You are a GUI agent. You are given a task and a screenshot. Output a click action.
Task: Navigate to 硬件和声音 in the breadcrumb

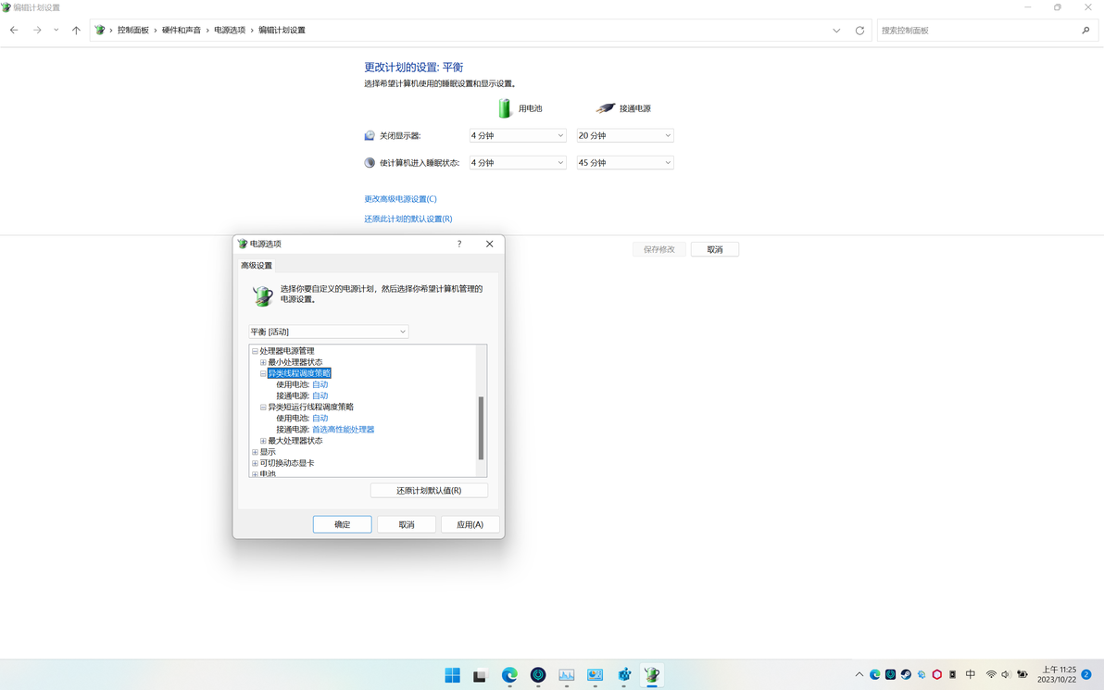[x=182, y=31]
